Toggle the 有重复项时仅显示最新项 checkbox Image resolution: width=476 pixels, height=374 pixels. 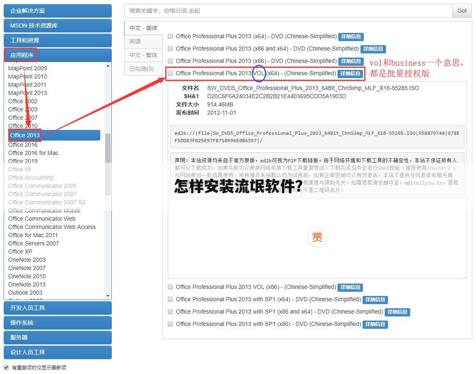click(6, 367)
